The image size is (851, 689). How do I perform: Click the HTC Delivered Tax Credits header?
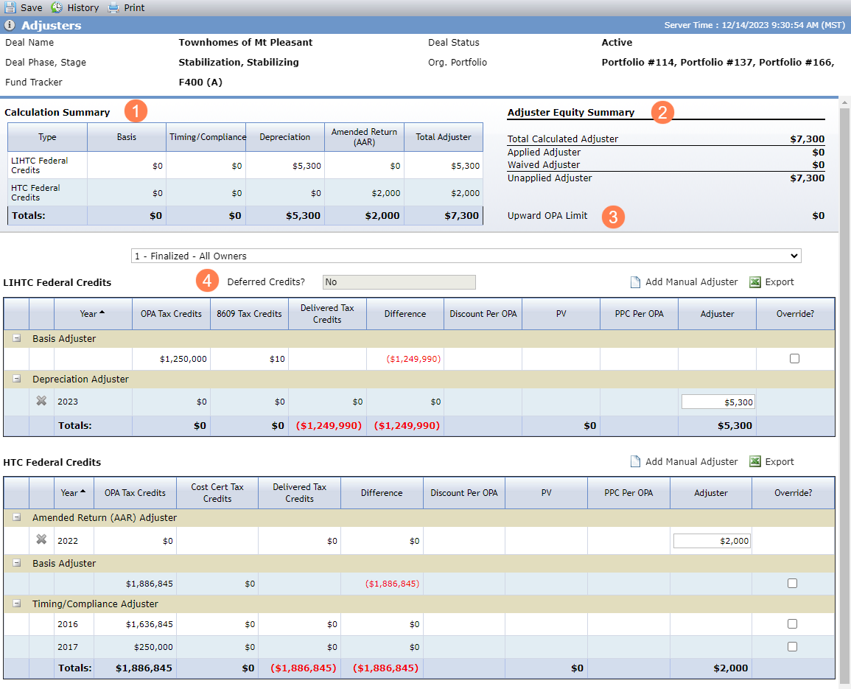click(300, 492)
